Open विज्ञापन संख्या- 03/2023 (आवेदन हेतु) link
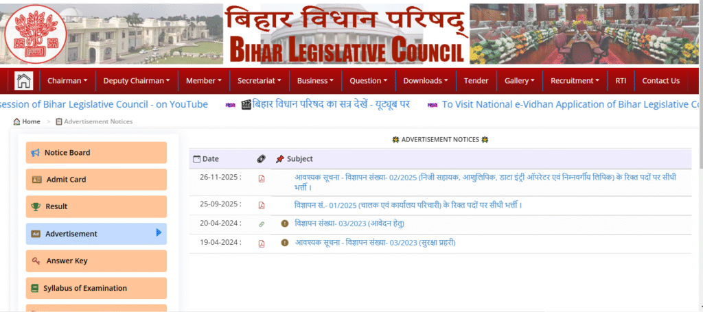The image size is (703, 312). (349, 224)
